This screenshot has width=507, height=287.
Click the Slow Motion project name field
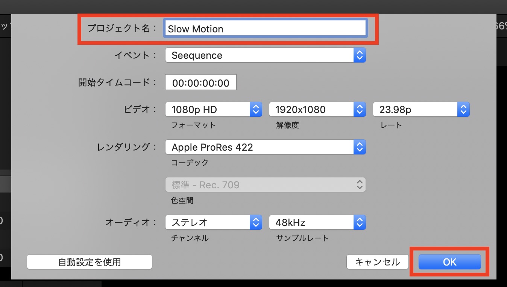point(265,29)
